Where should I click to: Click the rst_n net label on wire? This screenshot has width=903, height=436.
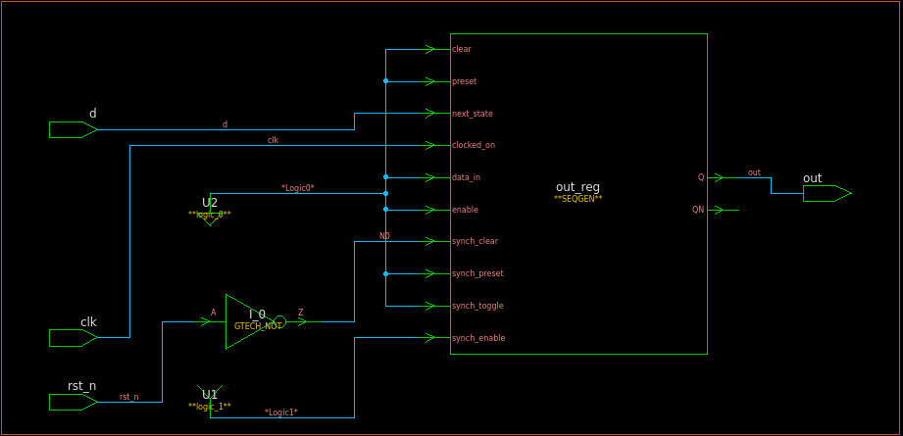point(129,397)
